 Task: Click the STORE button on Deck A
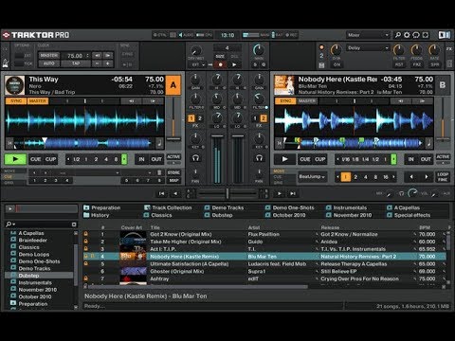(173, 172)
